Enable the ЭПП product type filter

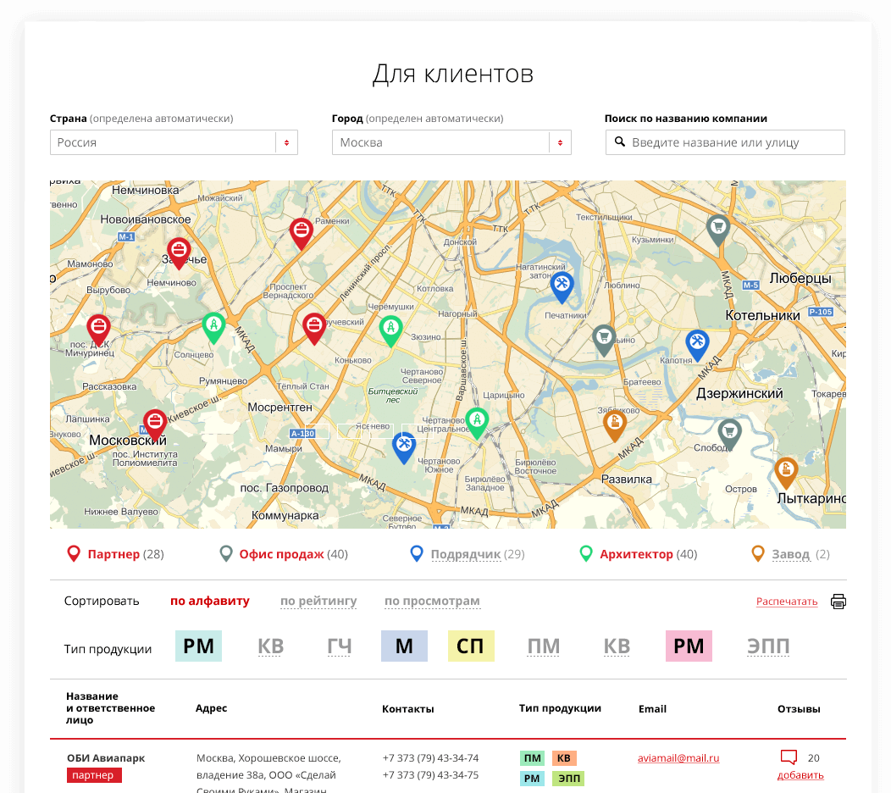point(768,646)
